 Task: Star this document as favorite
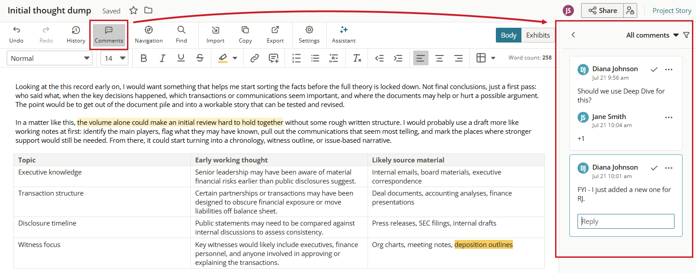click(133, 10)
